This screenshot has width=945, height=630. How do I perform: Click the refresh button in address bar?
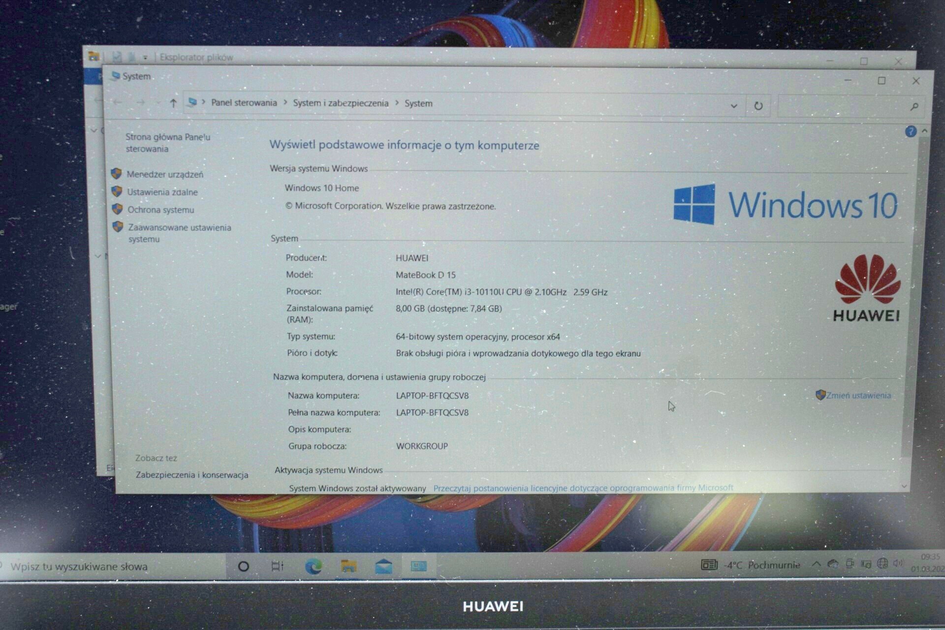pos(758,106)
